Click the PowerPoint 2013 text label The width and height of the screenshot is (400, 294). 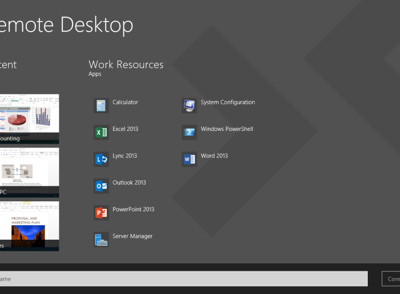(133, 210)
